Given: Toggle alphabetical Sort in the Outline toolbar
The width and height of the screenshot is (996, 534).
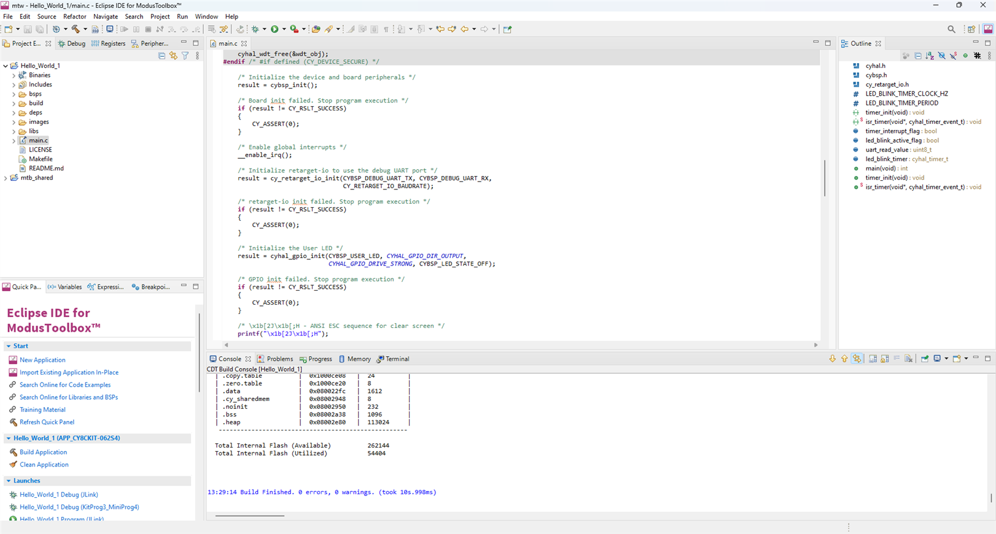Looking at the screenshot, I should tap(930, 55).
